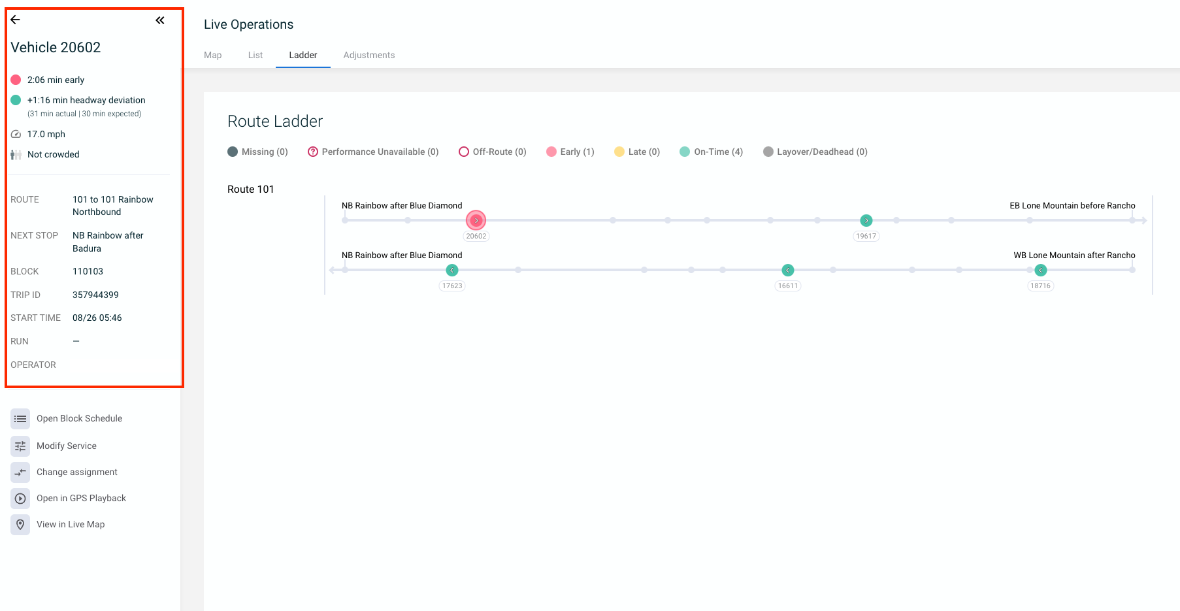1180x611 pixels.
Task: Switch to the List tab
Action: [255, 55]
